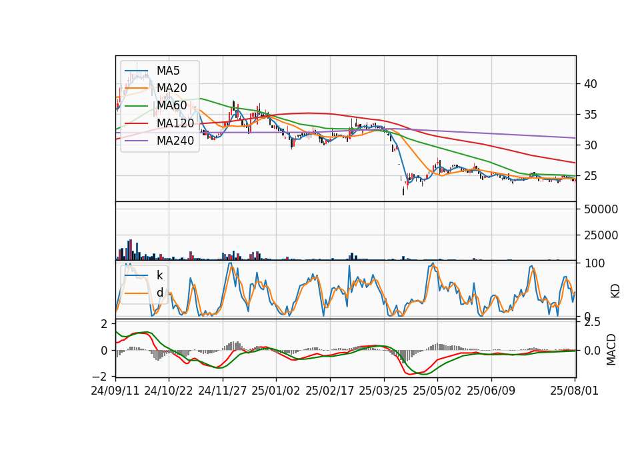Click the MACD right axis value 2.5
The width and height of the screenshot is (640, 460).
592,323
